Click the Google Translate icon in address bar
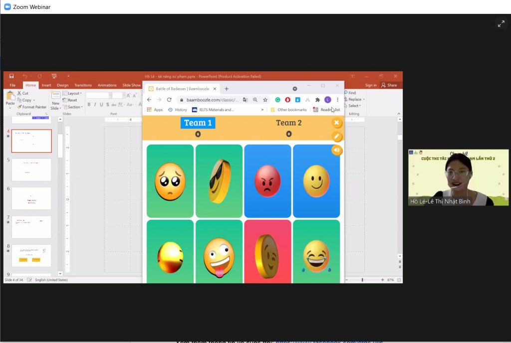Screen dimensions: 511x343 tap(245, 100)
